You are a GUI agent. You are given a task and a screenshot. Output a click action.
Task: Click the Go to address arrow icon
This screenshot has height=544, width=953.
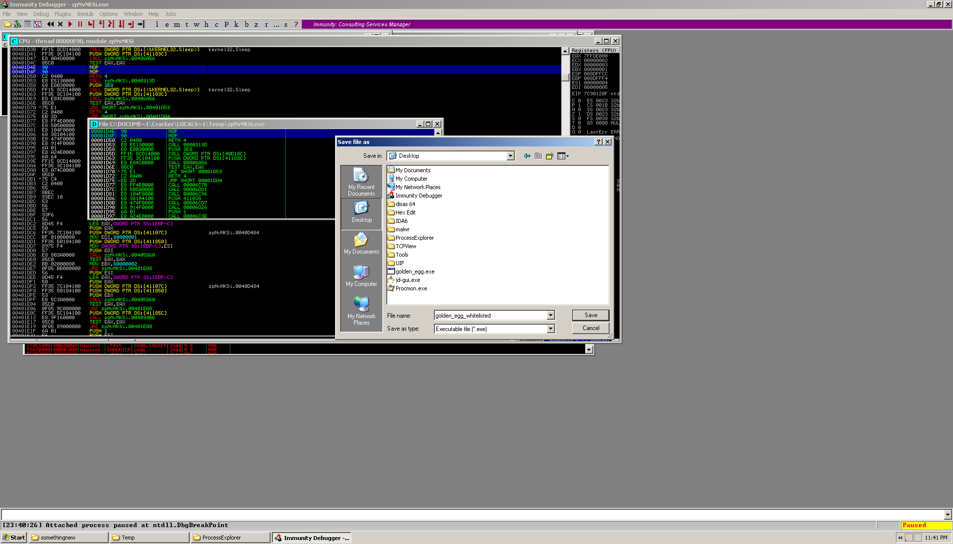(141, 24)
